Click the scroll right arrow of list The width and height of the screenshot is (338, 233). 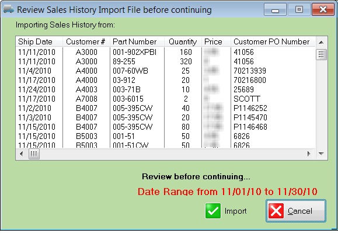pyautogui.click(x=309, y=154)
